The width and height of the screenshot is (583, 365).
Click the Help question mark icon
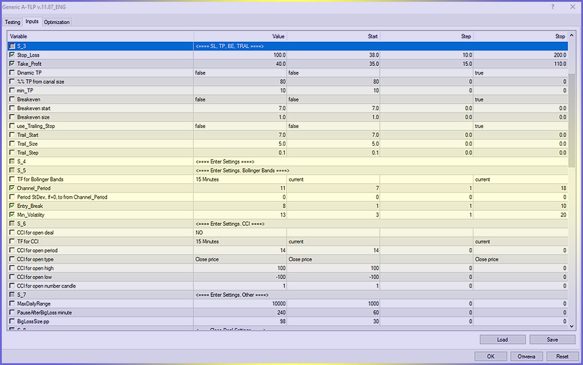pos(553,7)
